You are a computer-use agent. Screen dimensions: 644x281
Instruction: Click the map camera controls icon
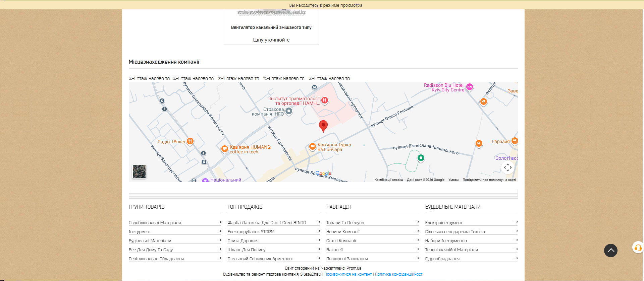(507, 167)
